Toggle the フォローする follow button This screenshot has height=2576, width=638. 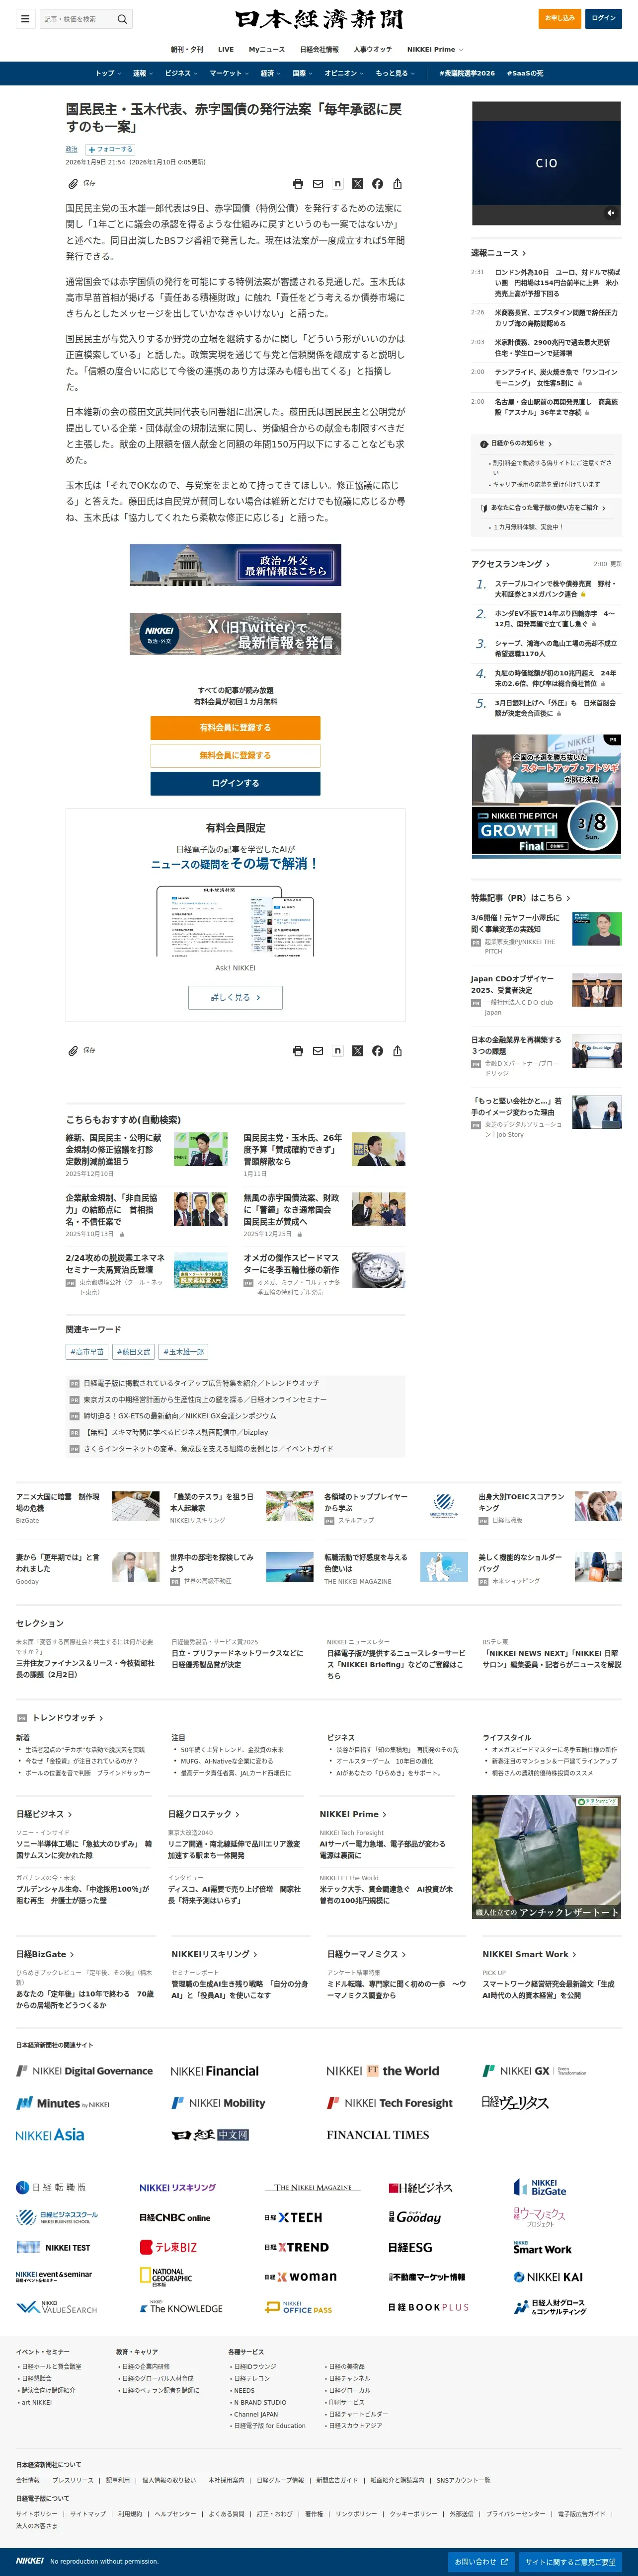coord(110,149)
